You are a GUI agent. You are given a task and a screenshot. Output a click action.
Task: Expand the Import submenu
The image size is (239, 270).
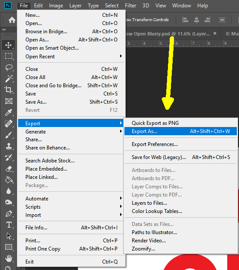[x=71, y=215]
